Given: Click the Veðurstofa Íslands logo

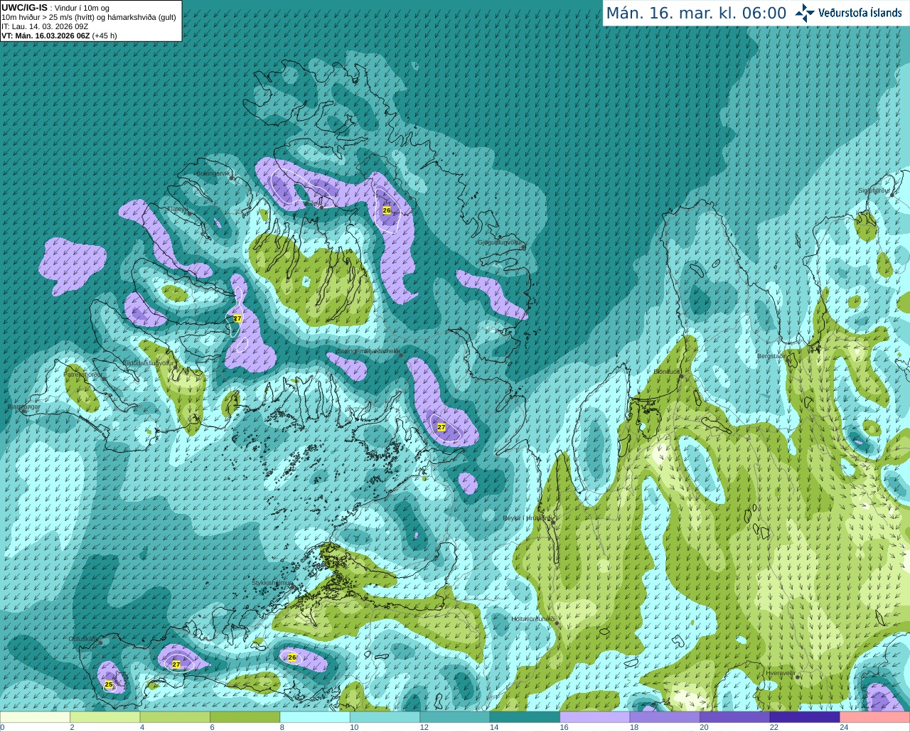Looking at the screenshot, I should coord(848,13).
